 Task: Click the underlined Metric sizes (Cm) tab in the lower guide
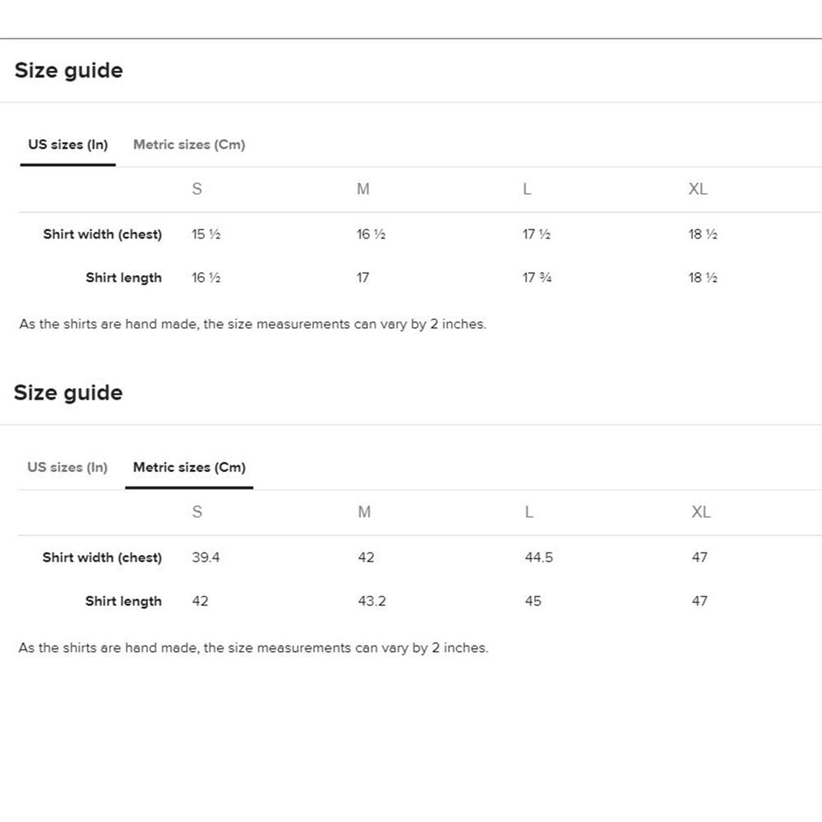pos(189,467)
